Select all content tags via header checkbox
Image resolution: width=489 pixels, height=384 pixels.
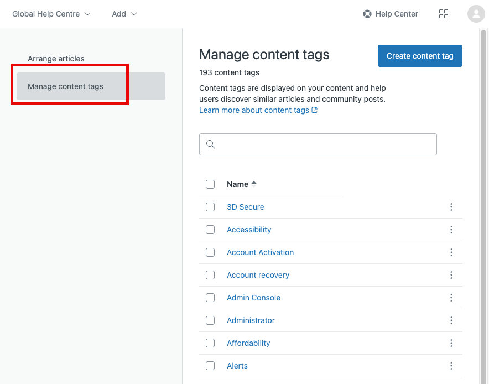(x=210, y=184)
